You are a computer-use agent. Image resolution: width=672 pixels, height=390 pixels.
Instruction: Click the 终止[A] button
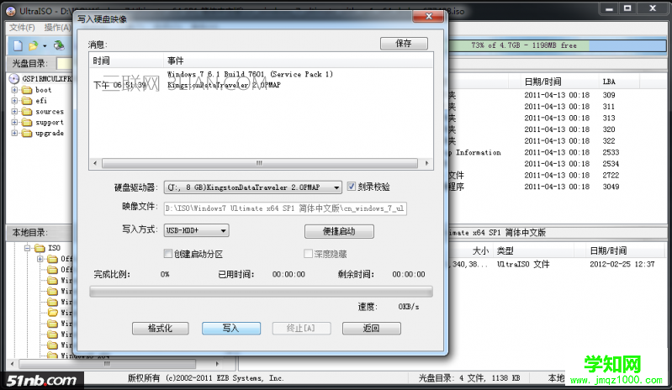pos(301,329)
